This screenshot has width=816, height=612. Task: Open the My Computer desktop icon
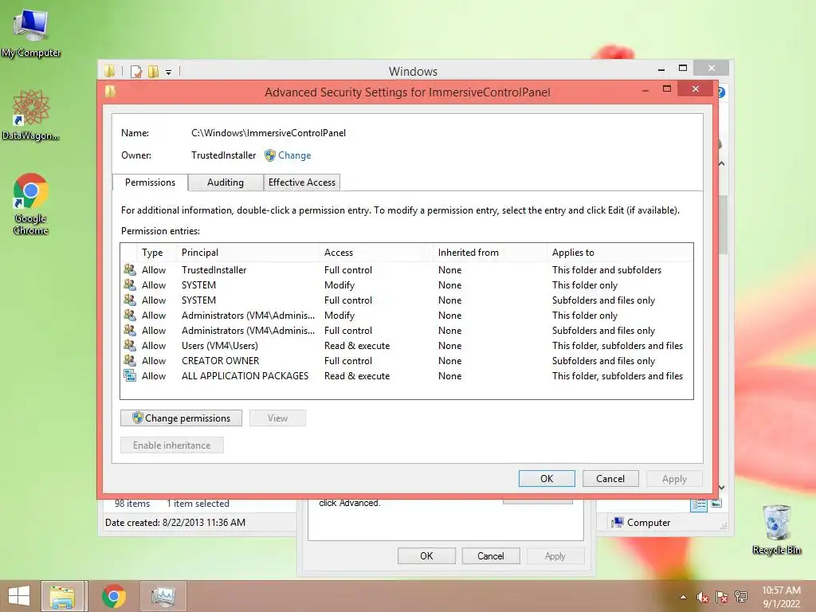[x=31, y=33]
